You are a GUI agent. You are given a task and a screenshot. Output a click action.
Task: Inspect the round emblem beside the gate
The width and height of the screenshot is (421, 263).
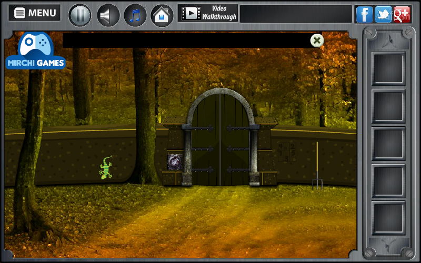[175, 162]
